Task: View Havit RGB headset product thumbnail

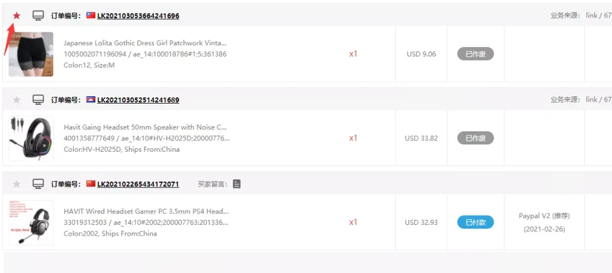Action: pos(31,138)
